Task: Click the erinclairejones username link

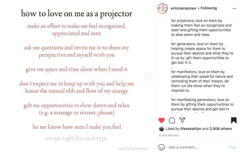Action: pyautogui.click(x=183, y=8)
